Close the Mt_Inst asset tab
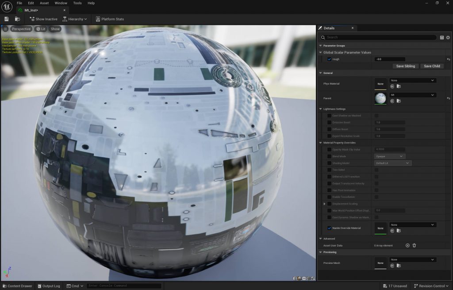 [x=65, y=10]
